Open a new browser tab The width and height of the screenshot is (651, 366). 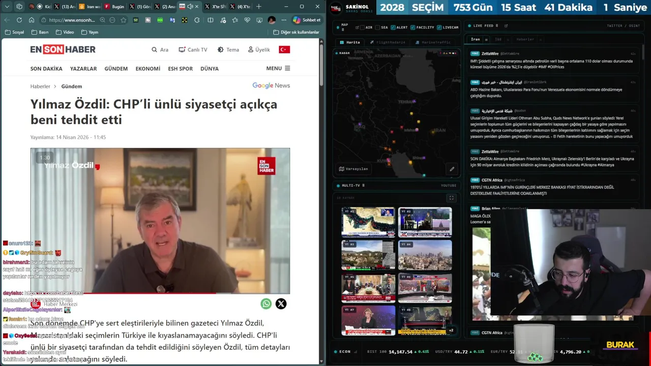click(x=259, y=7)
